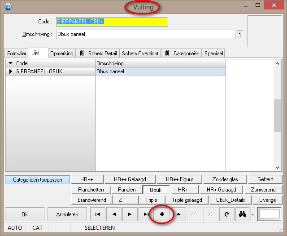Toggle the HR++ category filter
This screenshot has height=236, width=287.
[87, 179]
